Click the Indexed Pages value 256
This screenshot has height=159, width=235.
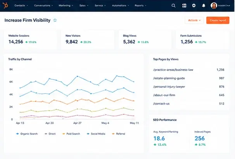[x=199, y=138]
